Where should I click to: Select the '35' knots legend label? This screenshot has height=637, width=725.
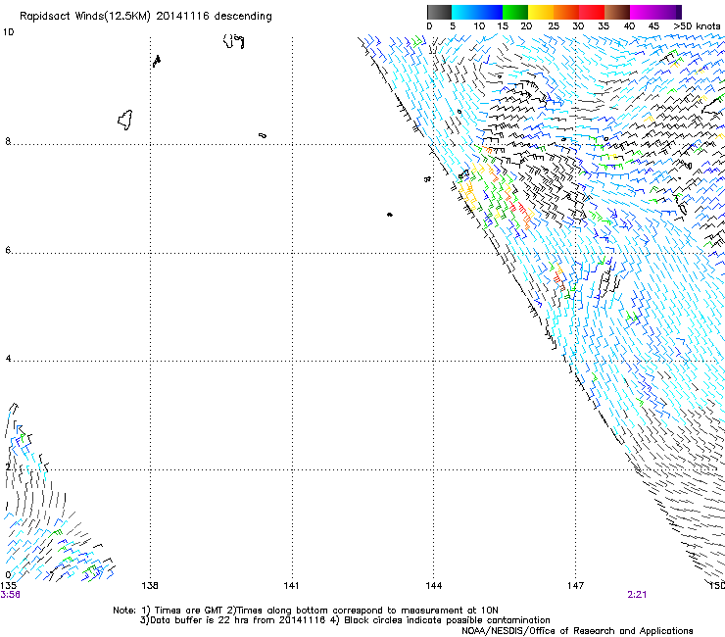(x=604, y=26)
